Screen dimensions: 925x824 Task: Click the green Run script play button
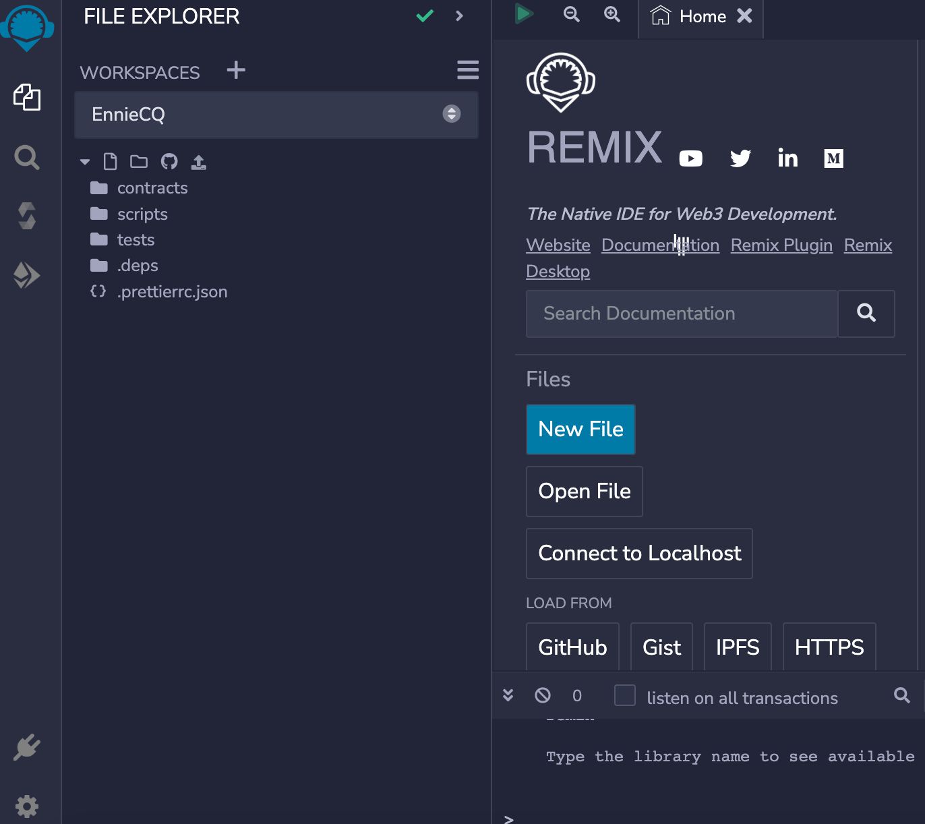point(524,13)
